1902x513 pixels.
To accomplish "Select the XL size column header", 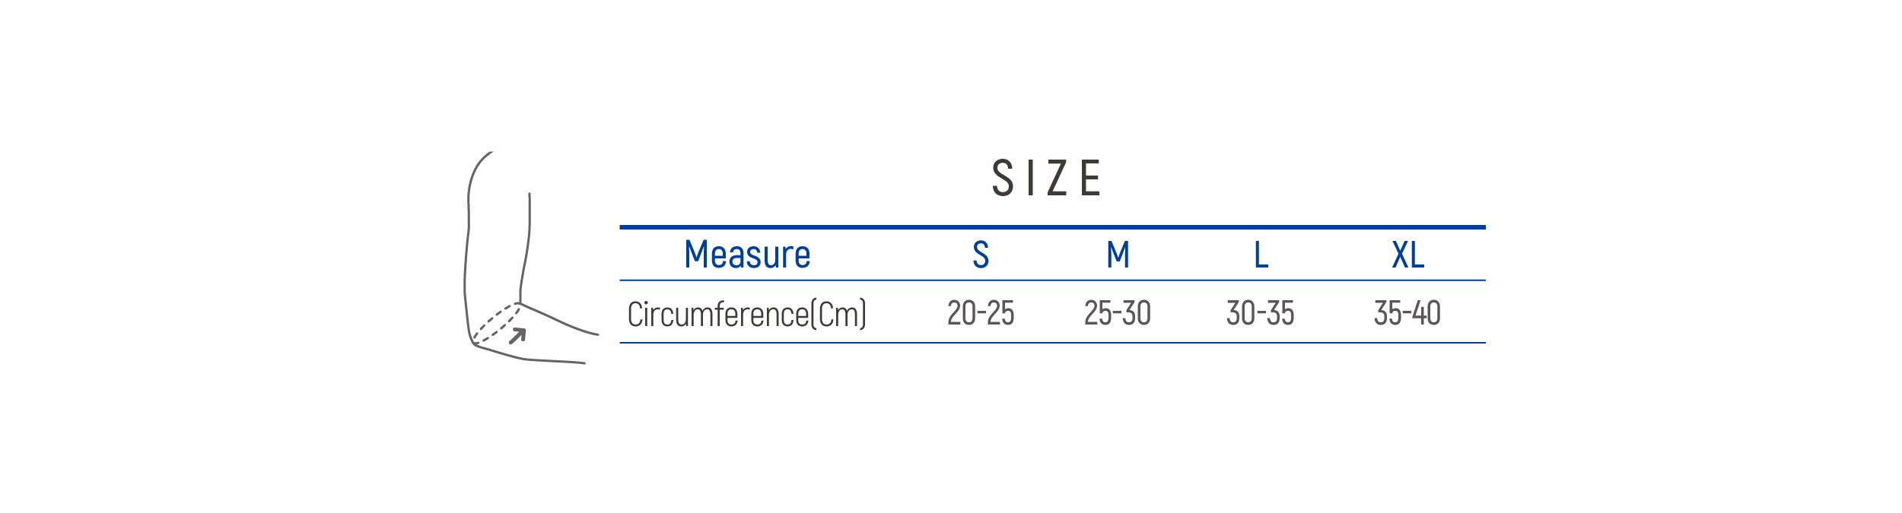I will 1407,255.
